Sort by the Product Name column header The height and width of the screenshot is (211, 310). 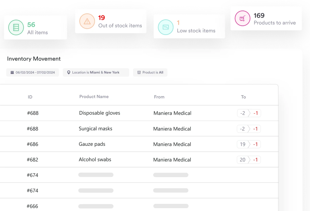coord(94,97)
